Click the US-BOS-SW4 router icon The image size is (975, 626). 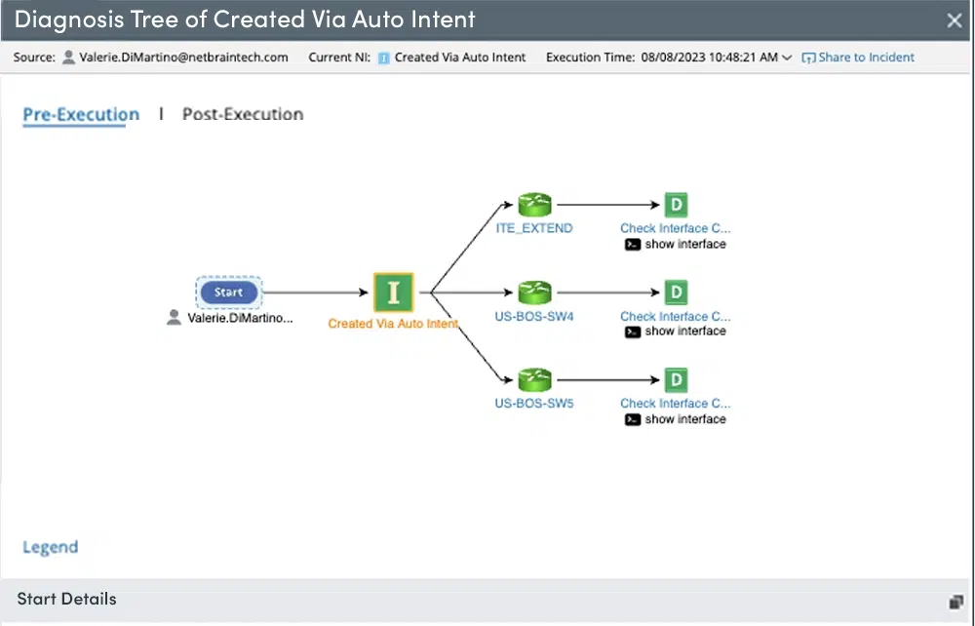point(534,293)
